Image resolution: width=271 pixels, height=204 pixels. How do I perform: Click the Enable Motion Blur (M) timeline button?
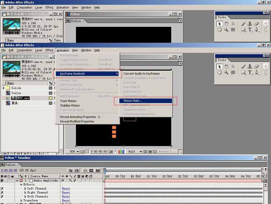tap(98, 170)
